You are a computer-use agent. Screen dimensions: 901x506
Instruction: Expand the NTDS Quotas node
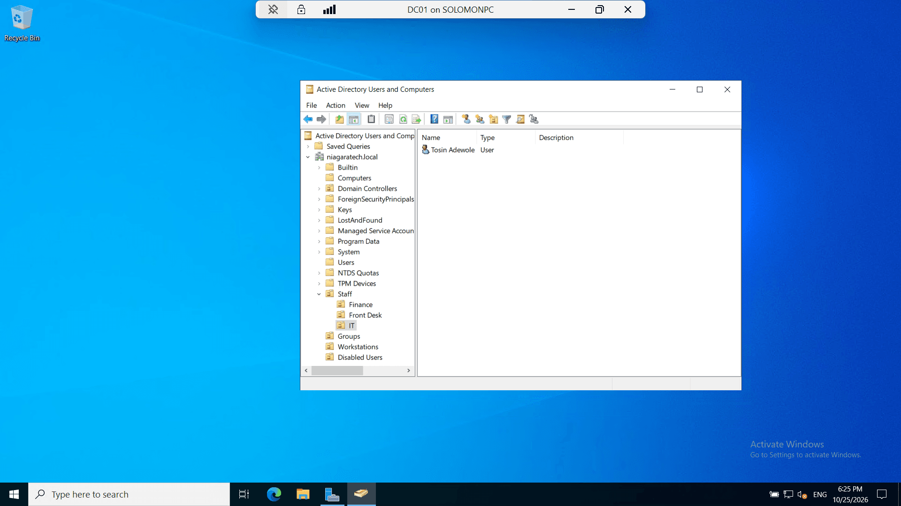[x=319, y=273]
